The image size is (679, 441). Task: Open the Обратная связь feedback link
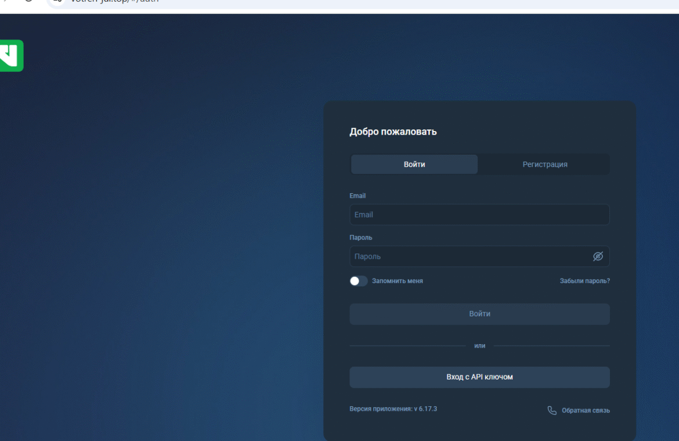pyautogui.click(x=585, y=411)
